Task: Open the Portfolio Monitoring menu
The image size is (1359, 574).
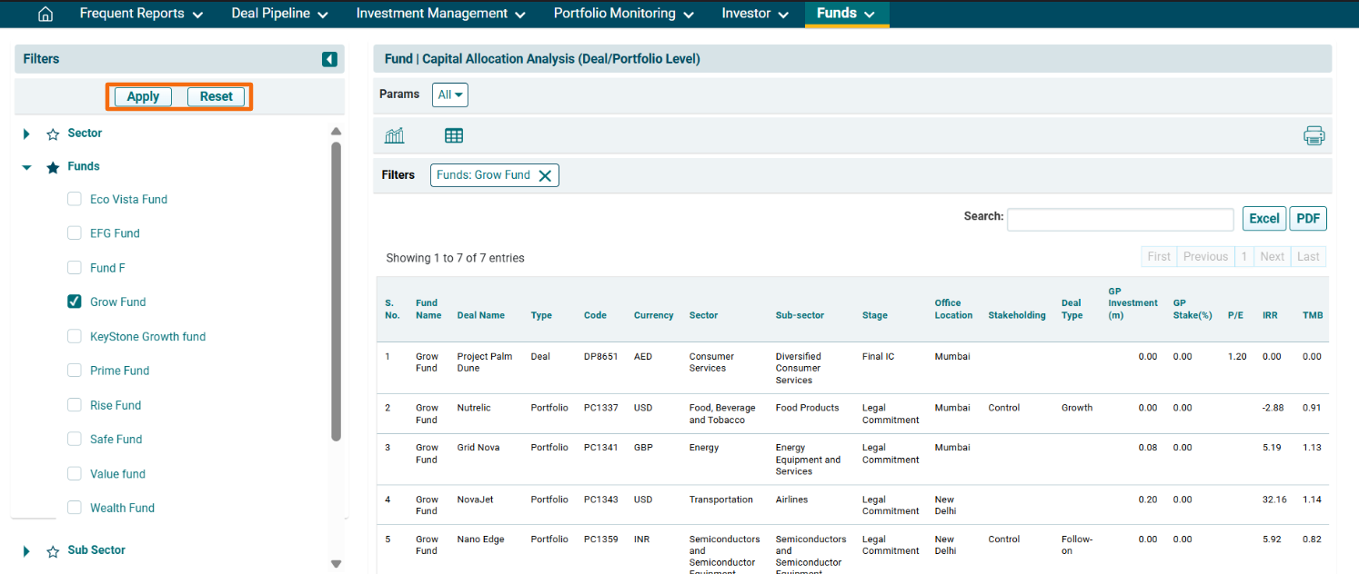Action: click(x=623, y=14)
